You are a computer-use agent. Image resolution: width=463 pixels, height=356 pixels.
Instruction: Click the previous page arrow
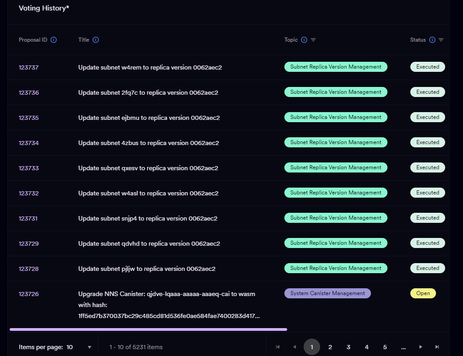coord(294,347)
